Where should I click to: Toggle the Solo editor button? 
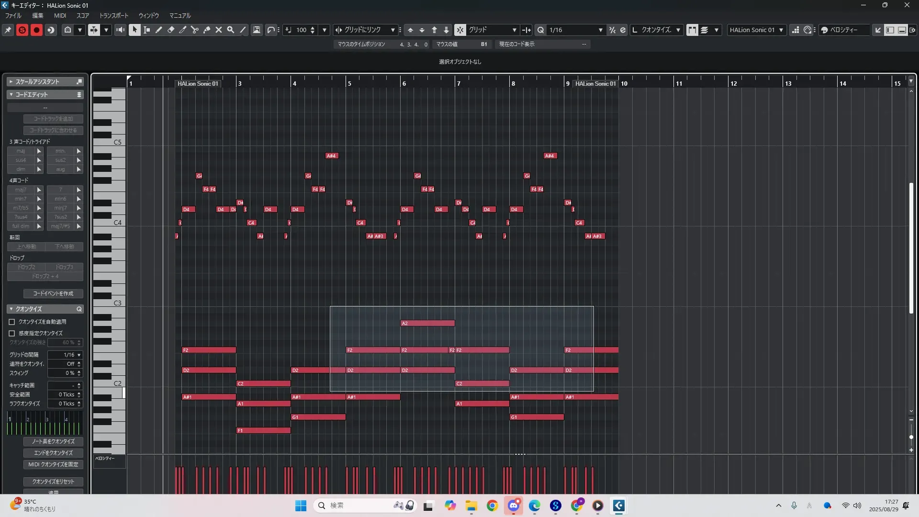[22, 30]
